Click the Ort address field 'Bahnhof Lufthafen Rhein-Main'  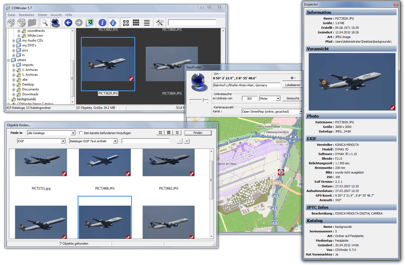click(x=247, y=85)
